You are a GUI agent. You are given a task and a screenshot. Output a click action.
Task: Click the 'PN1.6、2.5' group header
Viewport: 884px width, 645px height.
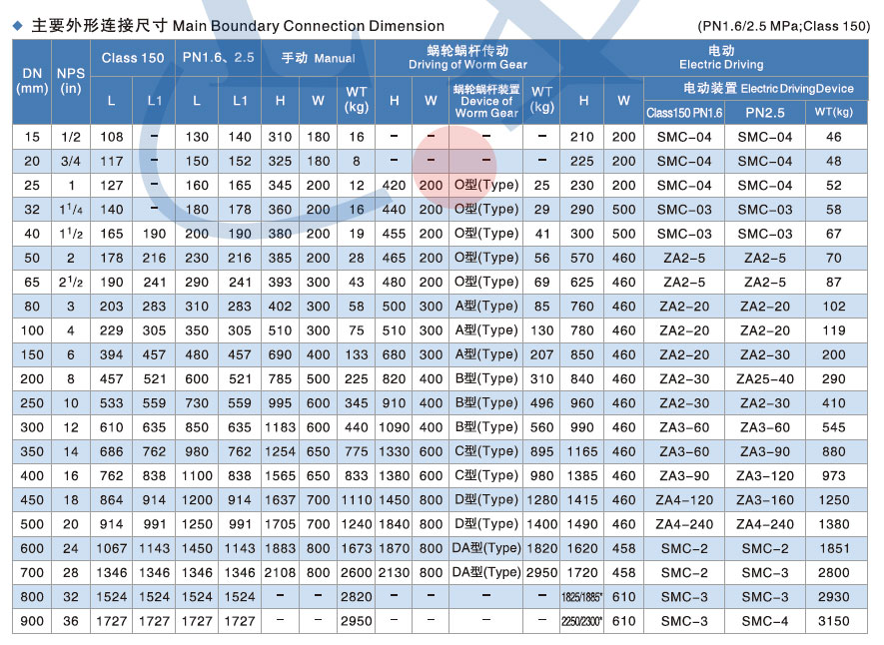point(218,58)
